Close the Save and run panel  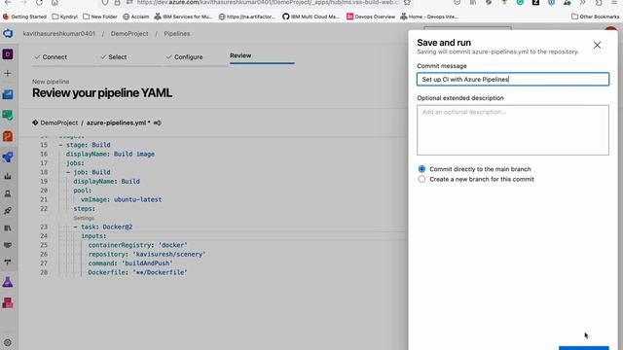597,46
